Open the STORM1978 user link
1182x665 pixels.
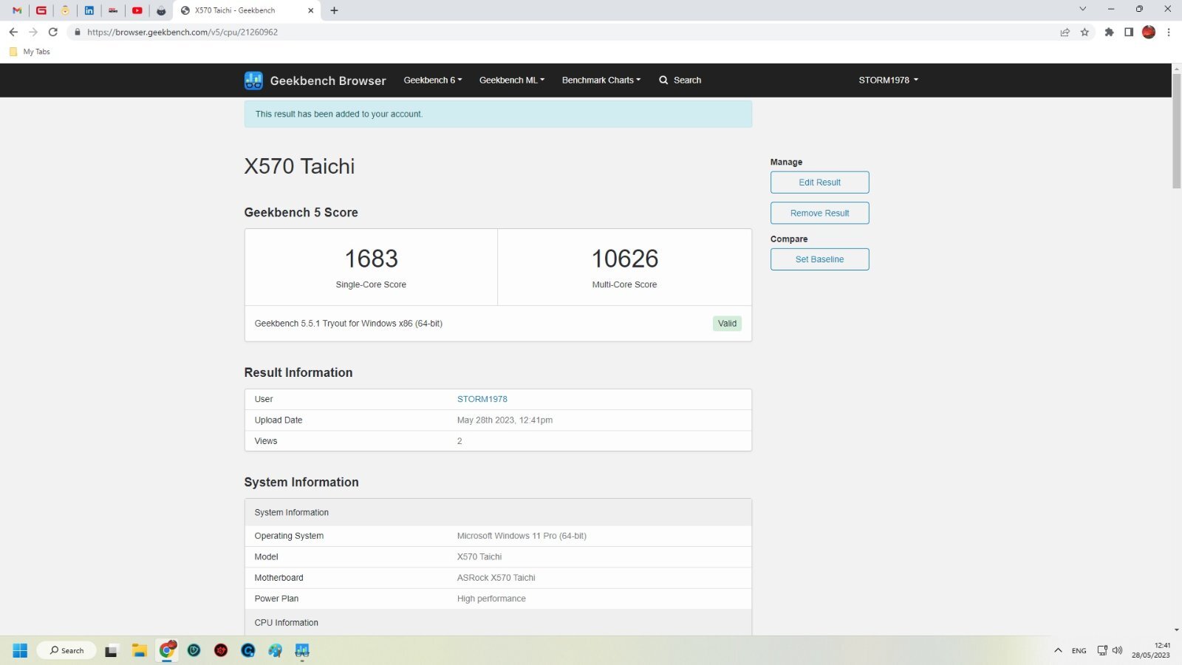click(x=482, y=399)
